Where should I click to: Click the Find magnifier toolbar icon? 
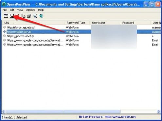35,16
